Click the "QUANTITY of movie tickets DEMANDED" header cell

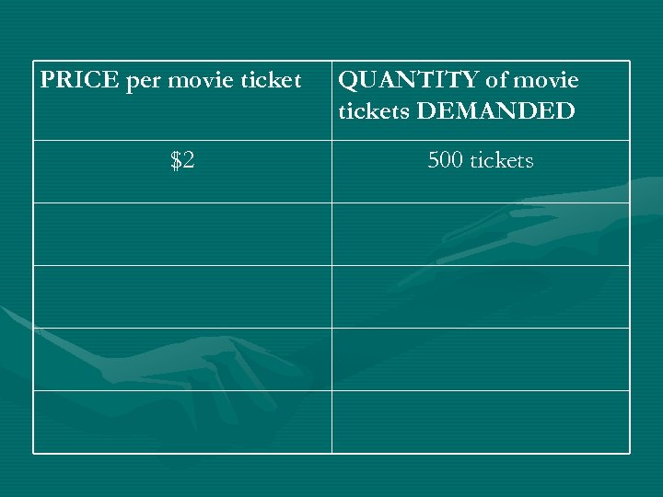coord(481,101)
